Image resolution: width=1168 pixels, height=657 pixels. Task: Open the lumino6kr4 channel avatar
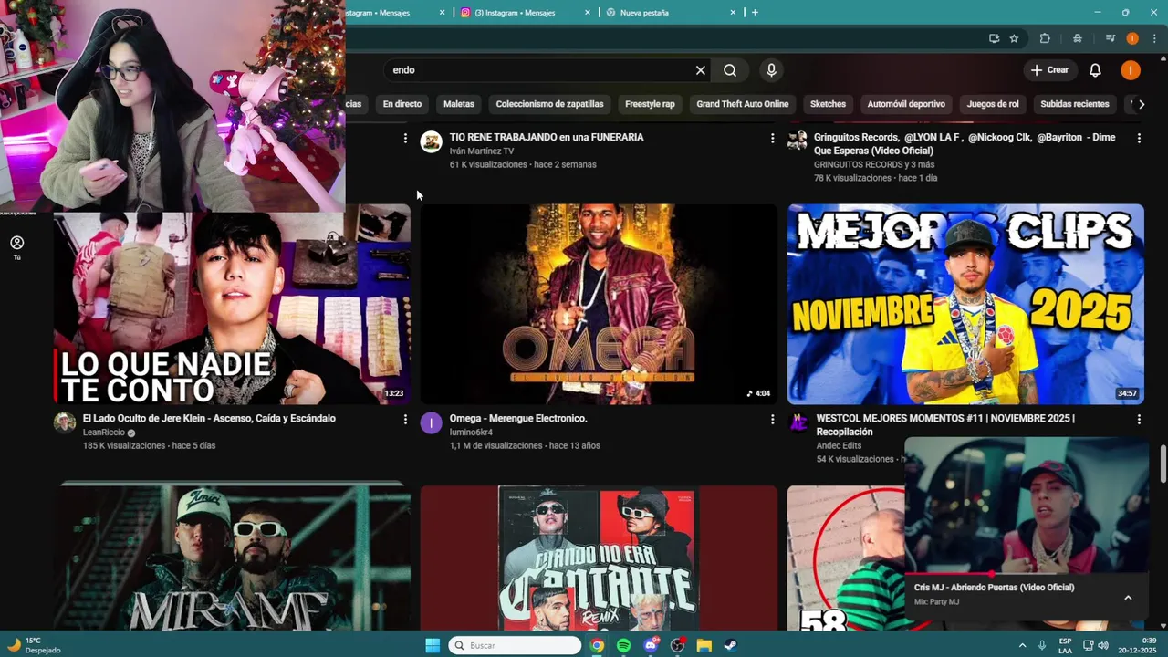tap(432, 422)
